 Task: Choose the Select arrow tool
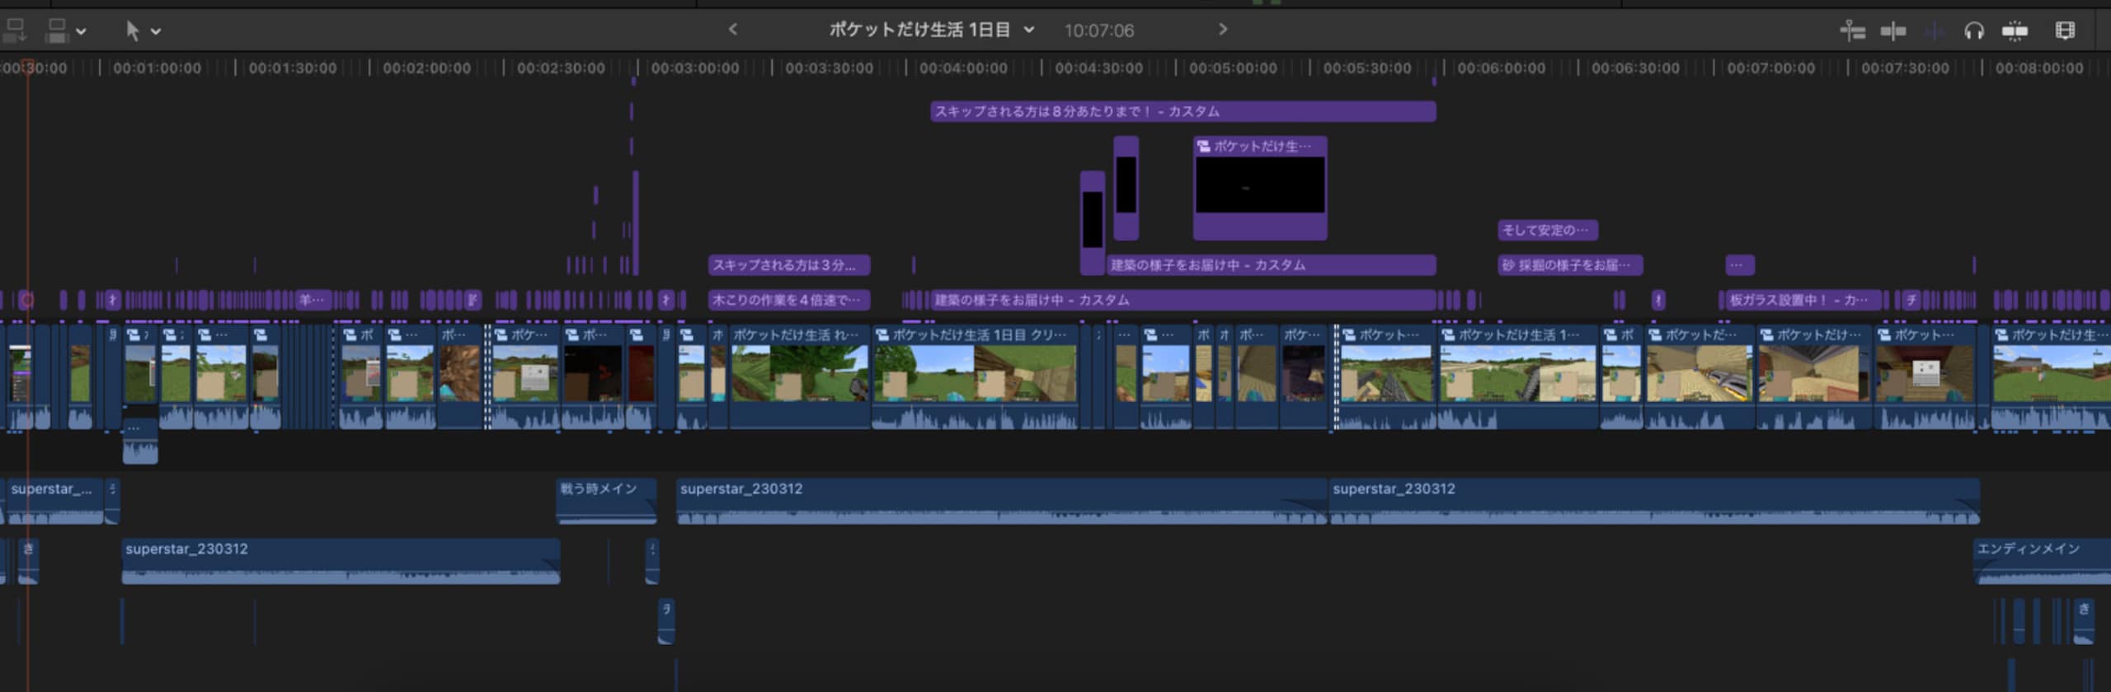click(133, 30)
